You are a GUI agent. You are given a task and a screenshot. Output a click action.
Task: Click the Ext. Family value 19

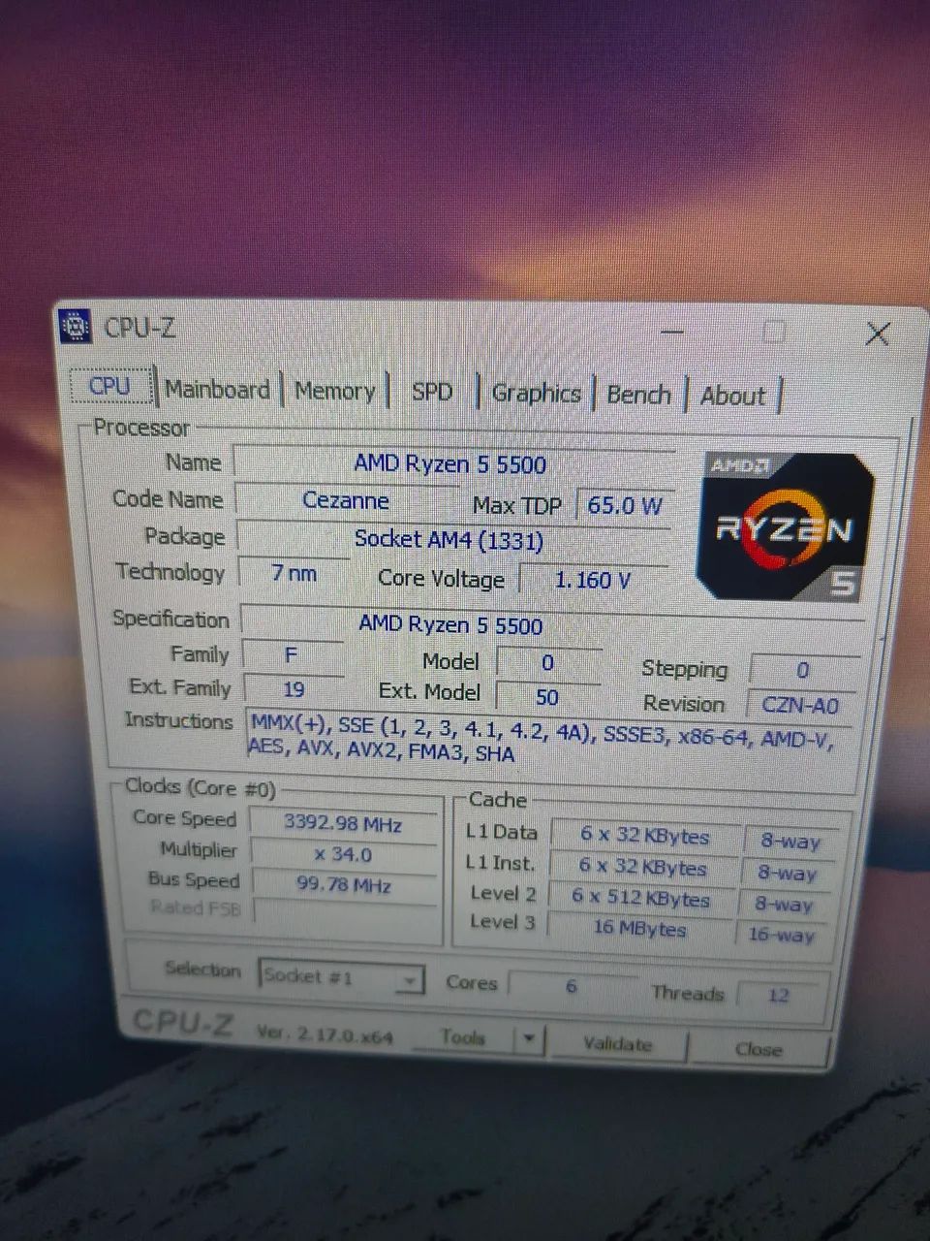(x=294, y=689)
